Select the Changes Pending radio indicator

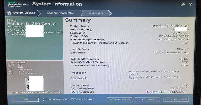(43, 99)
